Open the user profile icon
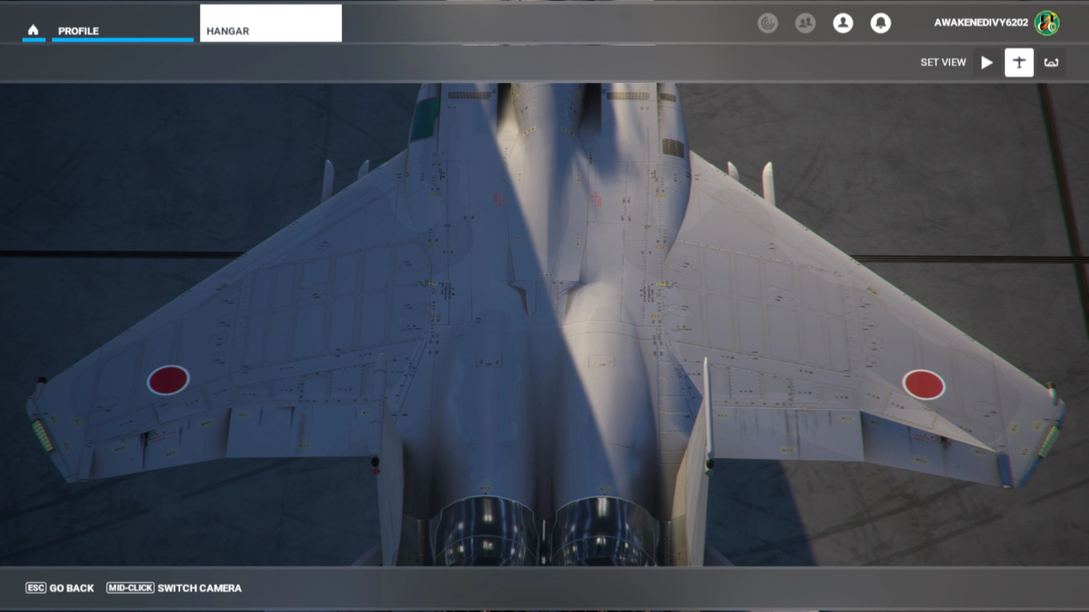 [x=843, y=23]
